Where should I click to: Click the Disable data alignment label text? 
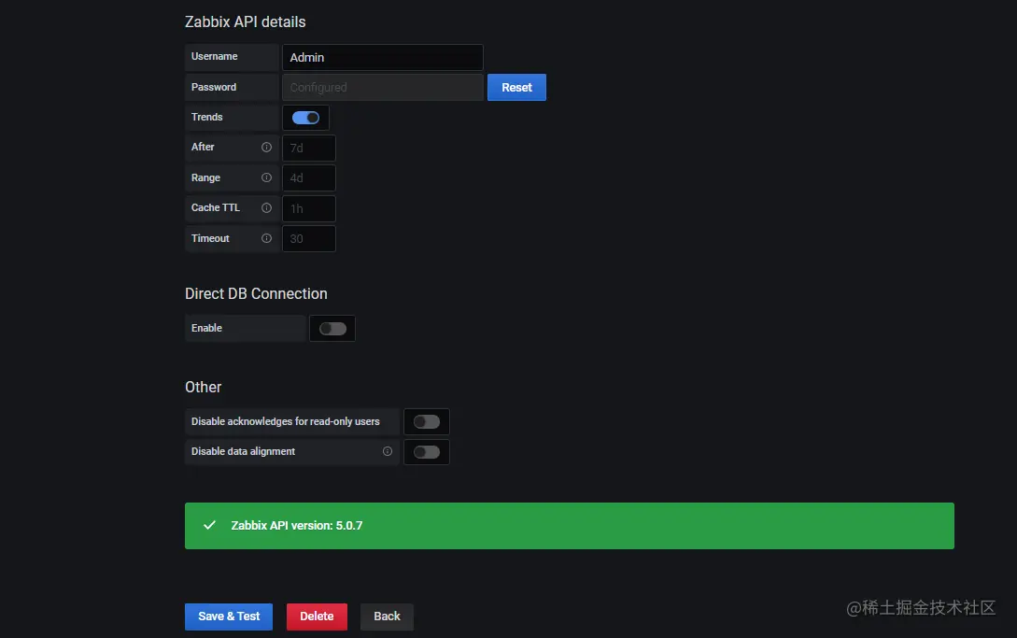click(x=243, y=451)
